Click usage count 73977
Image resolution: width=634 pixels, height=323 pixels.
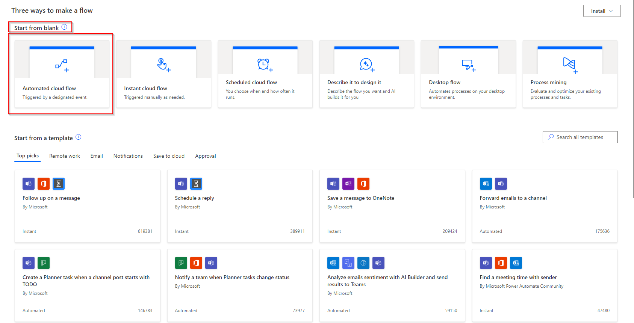coord(299,311)
